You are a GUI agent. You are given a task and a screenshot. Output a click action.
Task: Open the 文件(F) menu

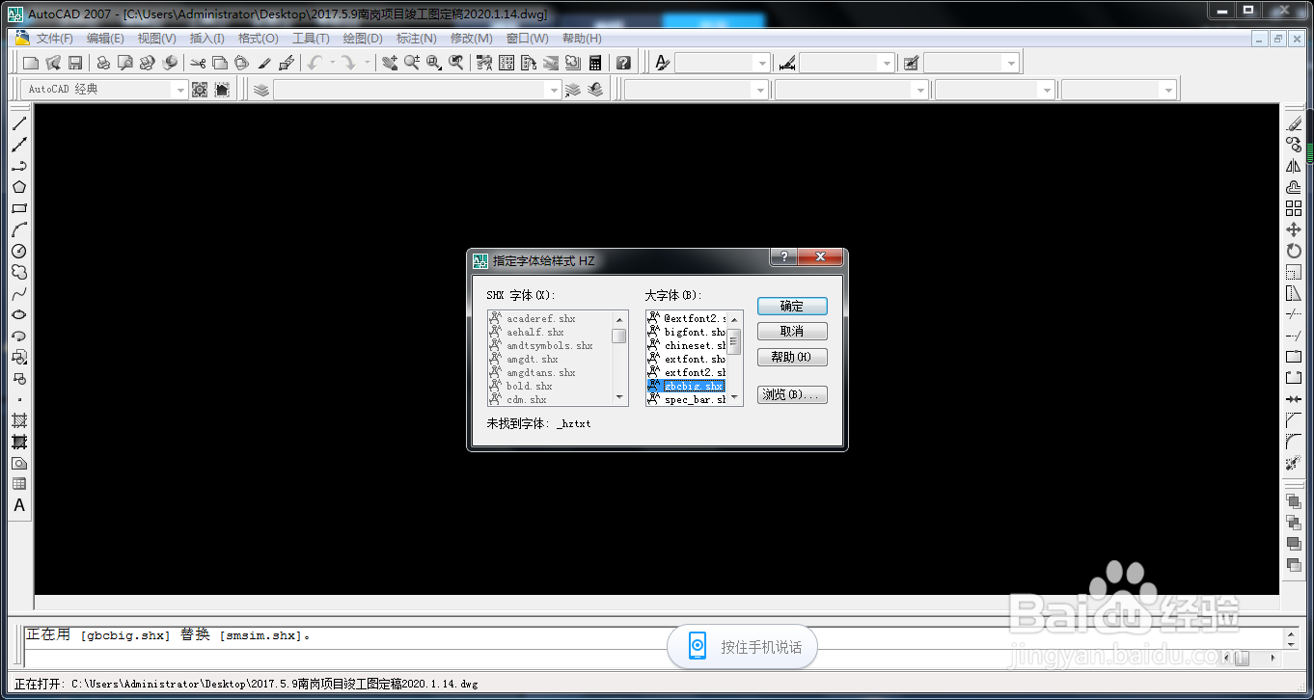55,39
